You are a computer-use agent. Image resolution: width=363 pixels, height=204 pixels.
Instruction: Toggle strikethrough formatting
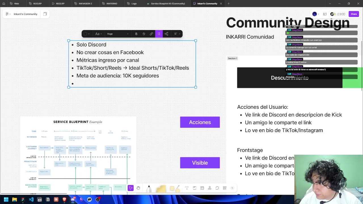coord(144,34)
